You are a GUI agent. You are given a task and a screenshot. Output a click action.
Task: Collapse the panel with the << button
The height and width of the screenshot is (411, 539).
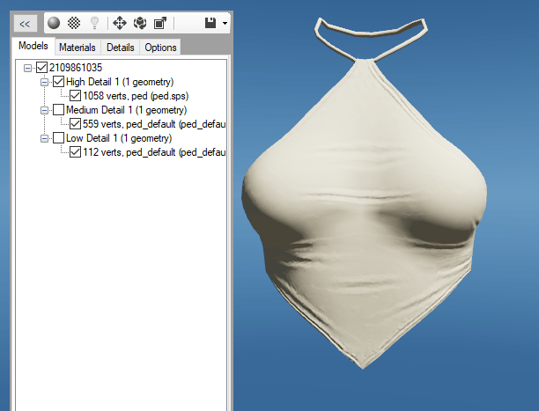pyautogui.click(x=25, y=24)
